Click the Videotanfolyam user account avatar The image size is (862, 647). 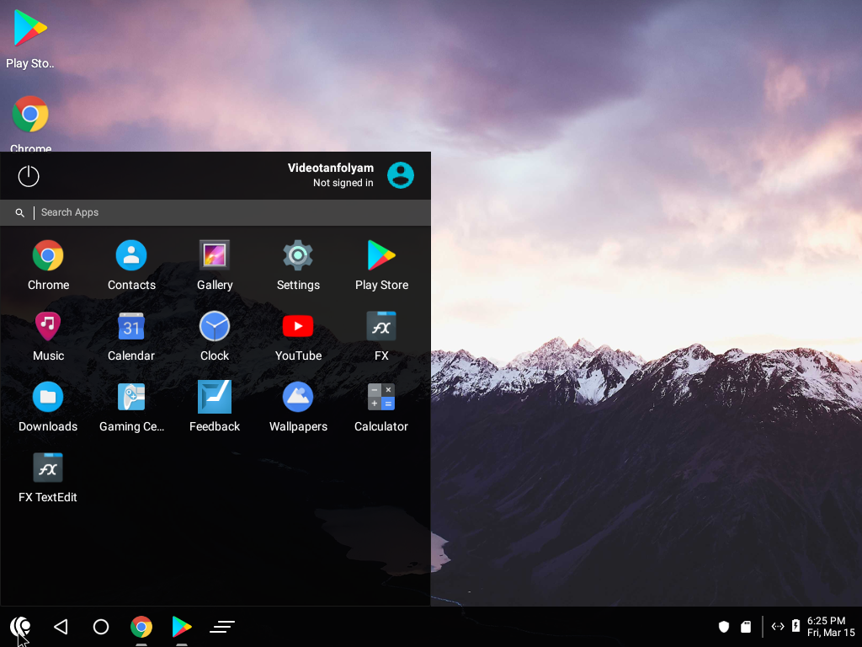[401, 175]
